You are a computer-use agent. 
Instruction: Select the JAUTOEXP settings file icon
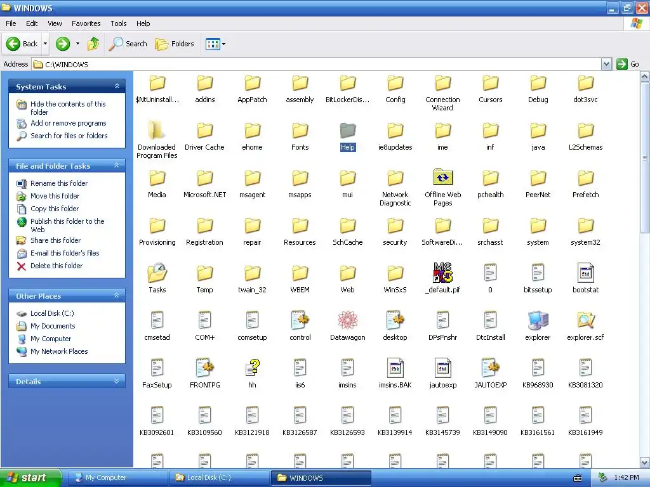click(x=491, y=368)
